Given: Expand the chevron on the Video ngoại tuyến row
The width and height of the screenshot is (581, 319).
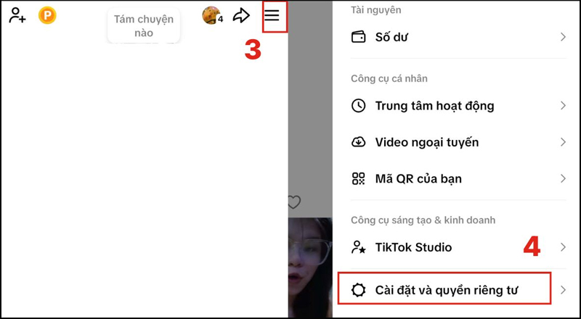Looking at the screenshot, I should point(564,142).
